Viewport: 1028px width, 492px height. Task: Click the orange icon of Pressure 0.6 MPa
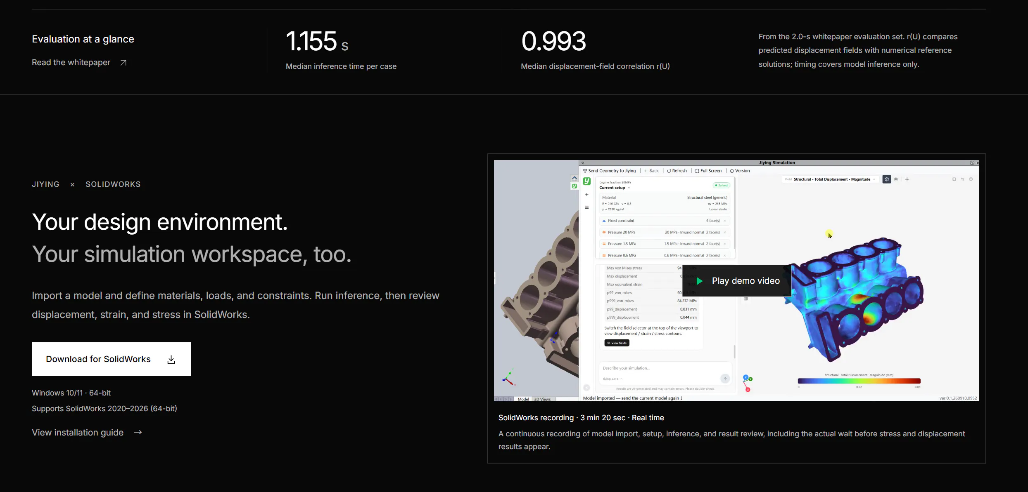pos(604,255)
